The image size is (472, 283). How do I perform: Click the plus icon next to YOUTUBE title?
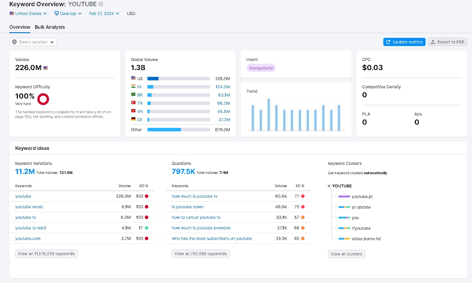coord(101,4)
